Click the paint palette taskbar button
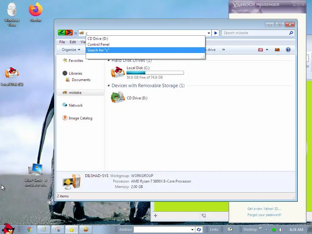312x234 pixels. pyautogui.click(x=44, y=230)
